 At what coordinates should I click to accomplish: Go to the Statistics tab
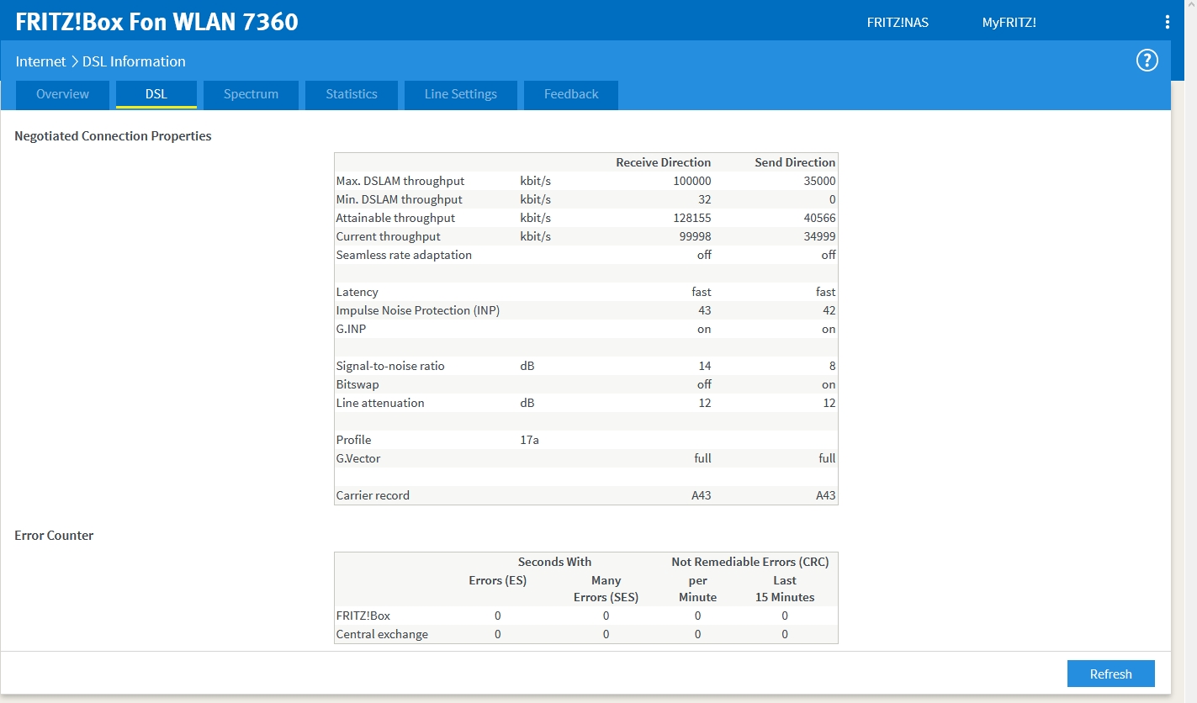click(x=351, y=94)
